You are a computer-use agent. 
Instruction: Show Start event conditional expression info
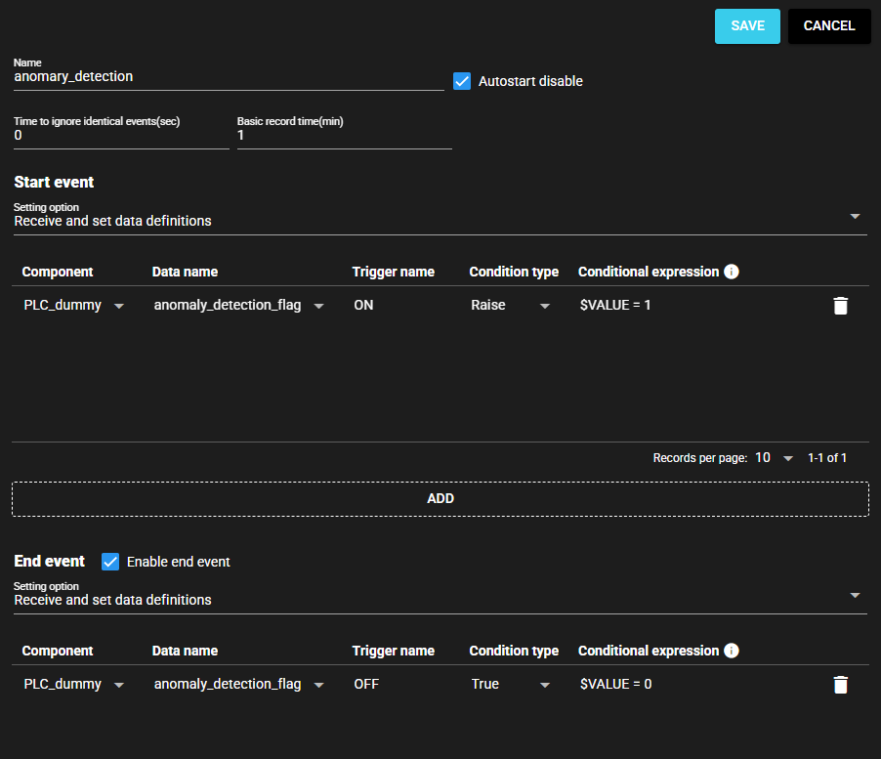click(x=732, y=272)
